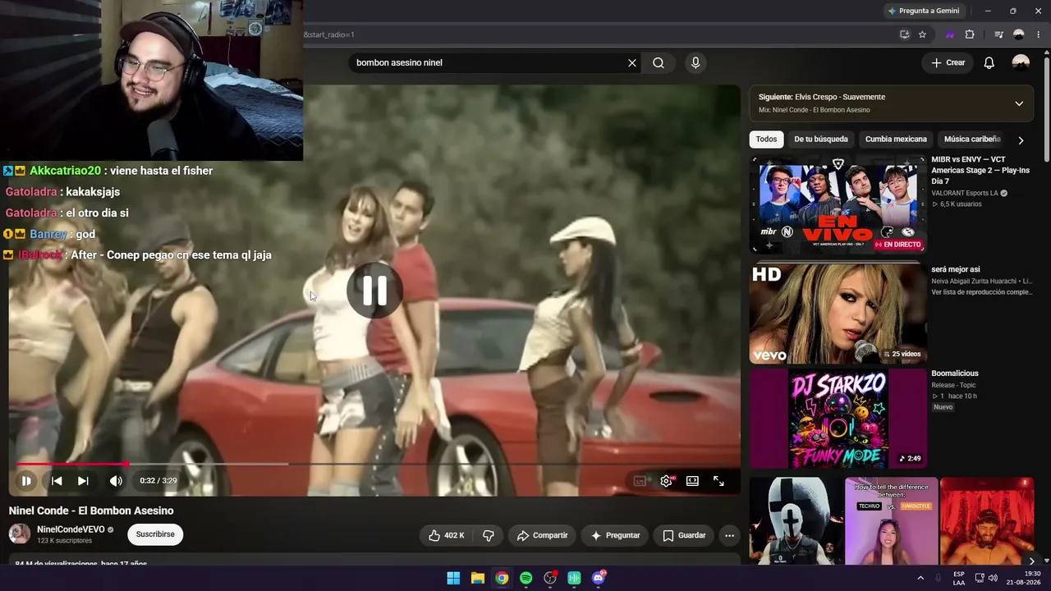The width and height of the screenshot is (1051, 591).
Task: Open Chrome from the taskbar
Action: (x=502, y=578)
